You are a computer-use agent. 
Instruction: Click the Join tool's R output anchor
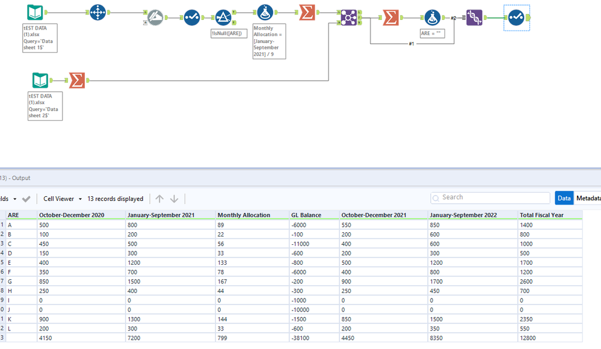pos(360,23)
